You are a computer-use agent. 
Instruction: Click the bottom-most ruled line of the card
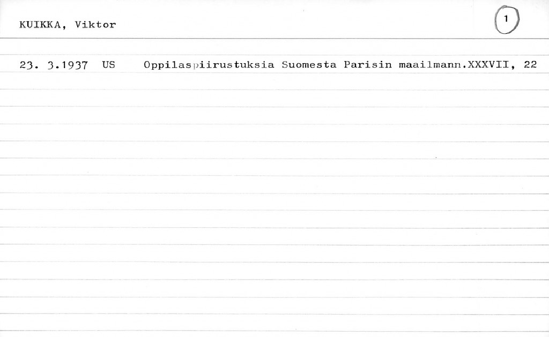pyautogui.click(x=268, y=331)
